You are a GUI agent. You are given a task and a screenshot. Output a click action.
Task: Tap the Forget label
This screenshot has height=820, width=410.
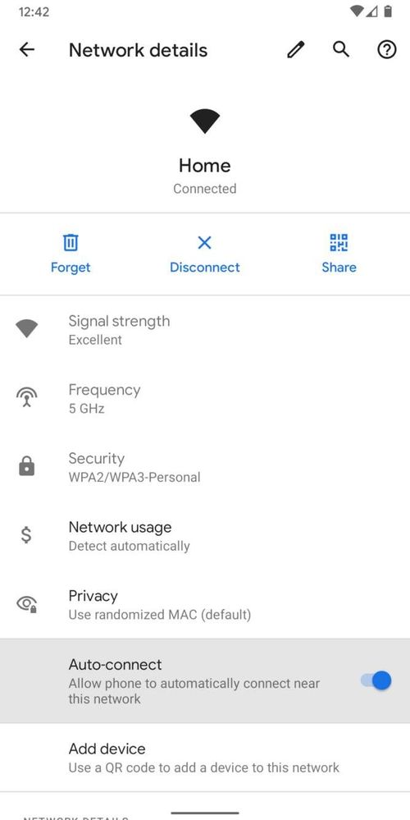pos(71,268)
